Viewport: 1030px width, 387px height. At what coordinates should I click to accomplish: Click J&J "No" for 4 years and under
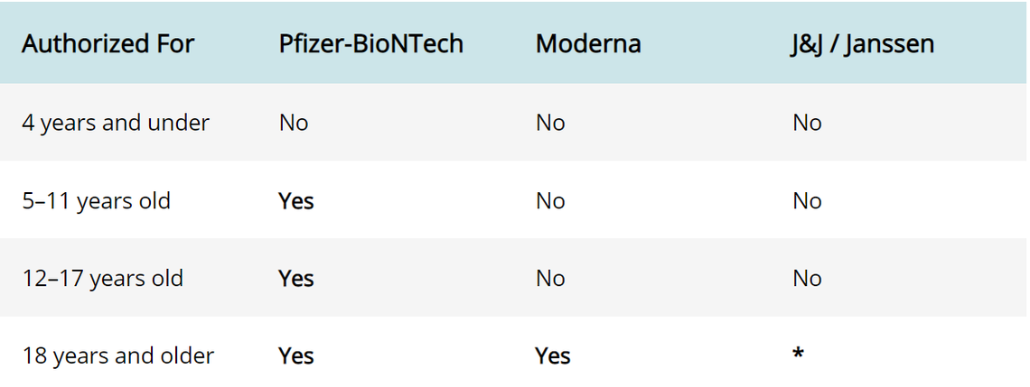(x=807, y=123)
